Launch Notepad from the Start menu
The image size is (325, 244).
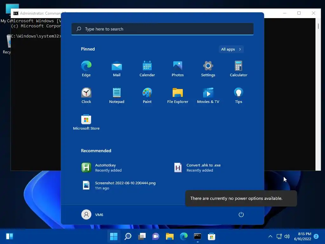pos(117,96)
